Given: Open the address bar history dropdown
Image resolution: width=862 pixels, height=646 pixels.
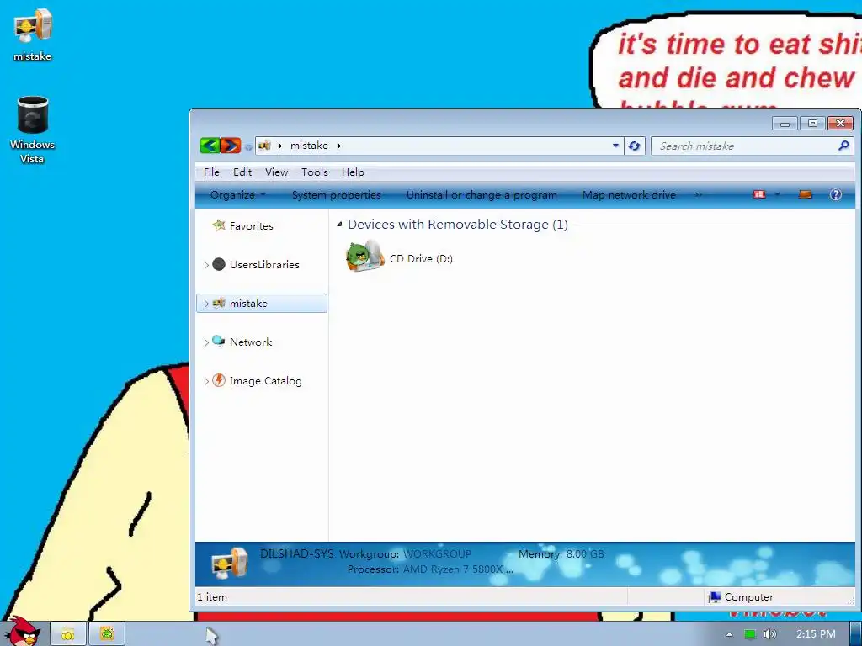Looking at the screenshot, I should click(x=615, y=146).
